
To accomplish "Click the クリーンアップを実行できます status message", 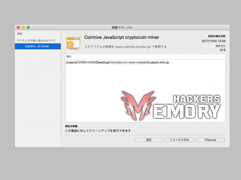I will point(98,131).
